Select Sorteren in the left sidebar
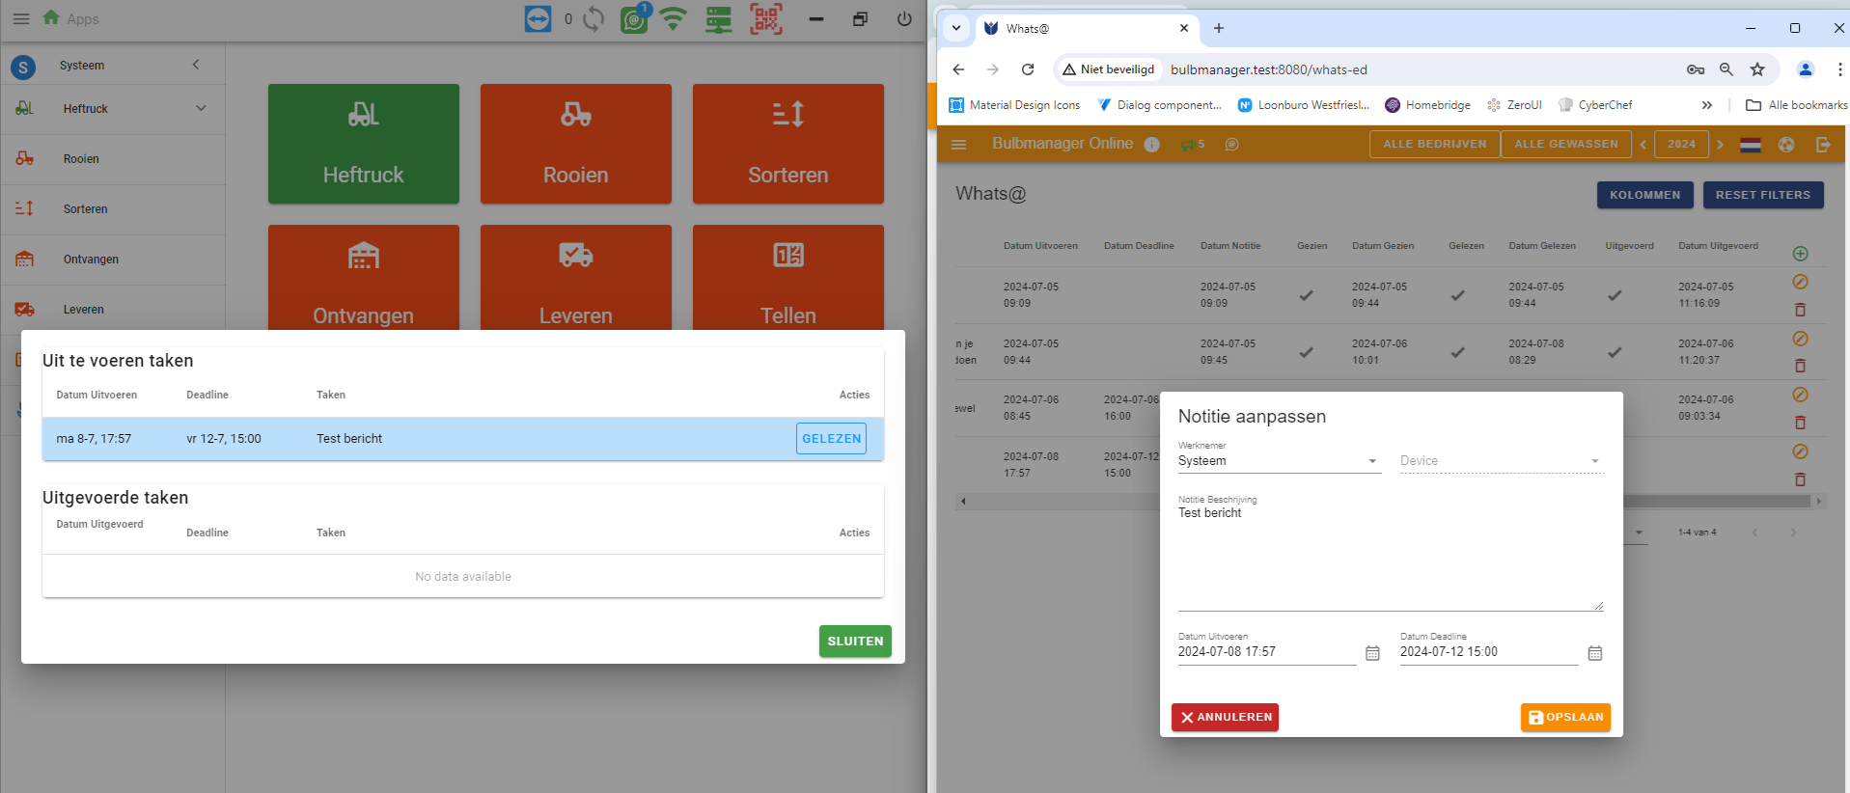1850x793 pixels. pyautogui.click(x=85, y=209)
